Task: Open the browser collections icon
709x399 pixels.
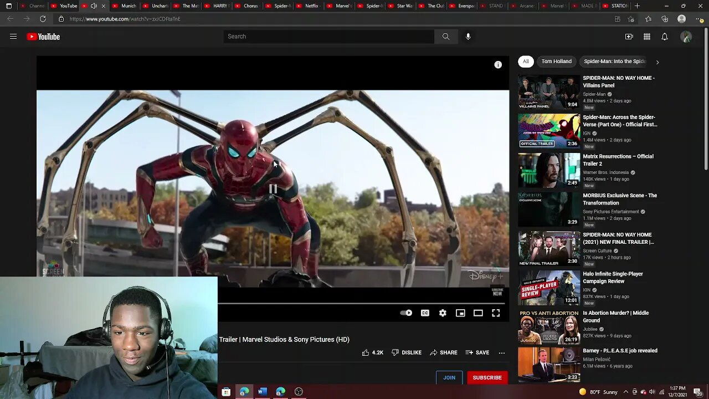Action: 665,19
